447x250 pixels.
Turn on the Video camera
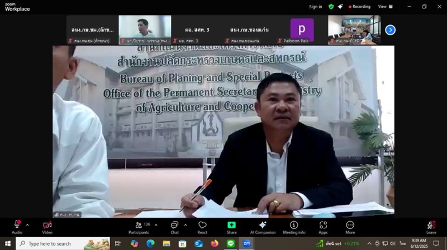tap(47, 227)
